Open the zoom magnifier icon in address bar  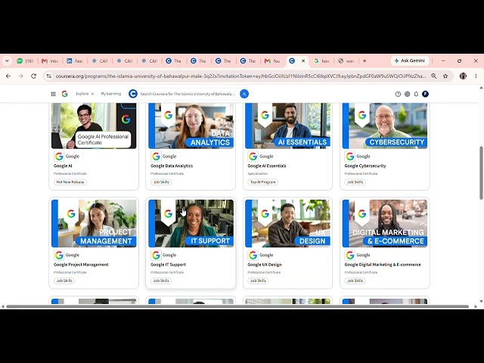433,76
